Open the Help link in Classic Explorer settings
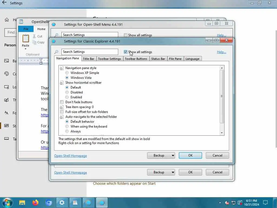The width and height of the screenshot is (277, 208). (222, 52)
